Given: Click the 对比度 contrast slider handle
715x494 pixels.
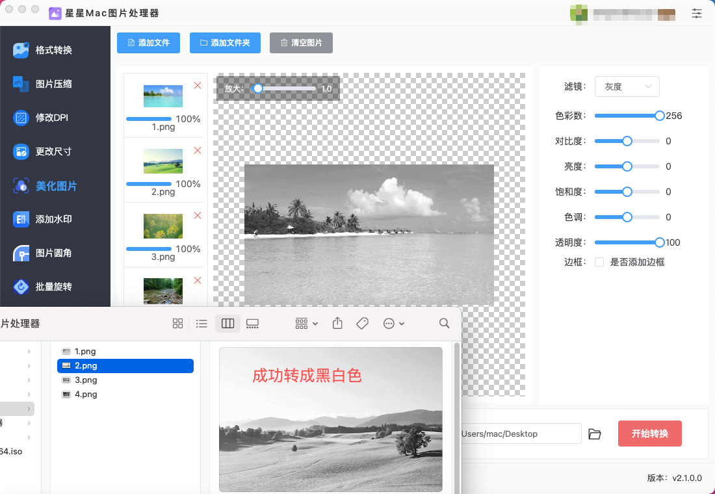Looking at the screenshot, I should 627,141.
